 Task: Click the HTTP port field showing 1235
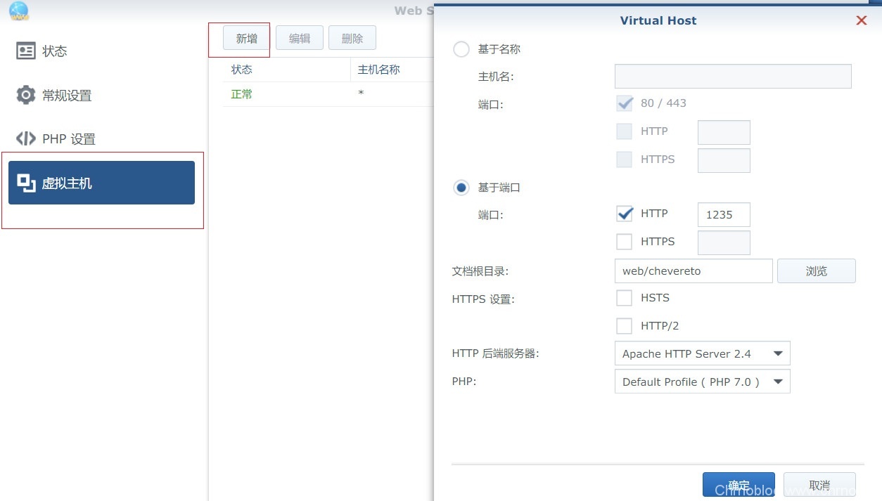[723, 215]
